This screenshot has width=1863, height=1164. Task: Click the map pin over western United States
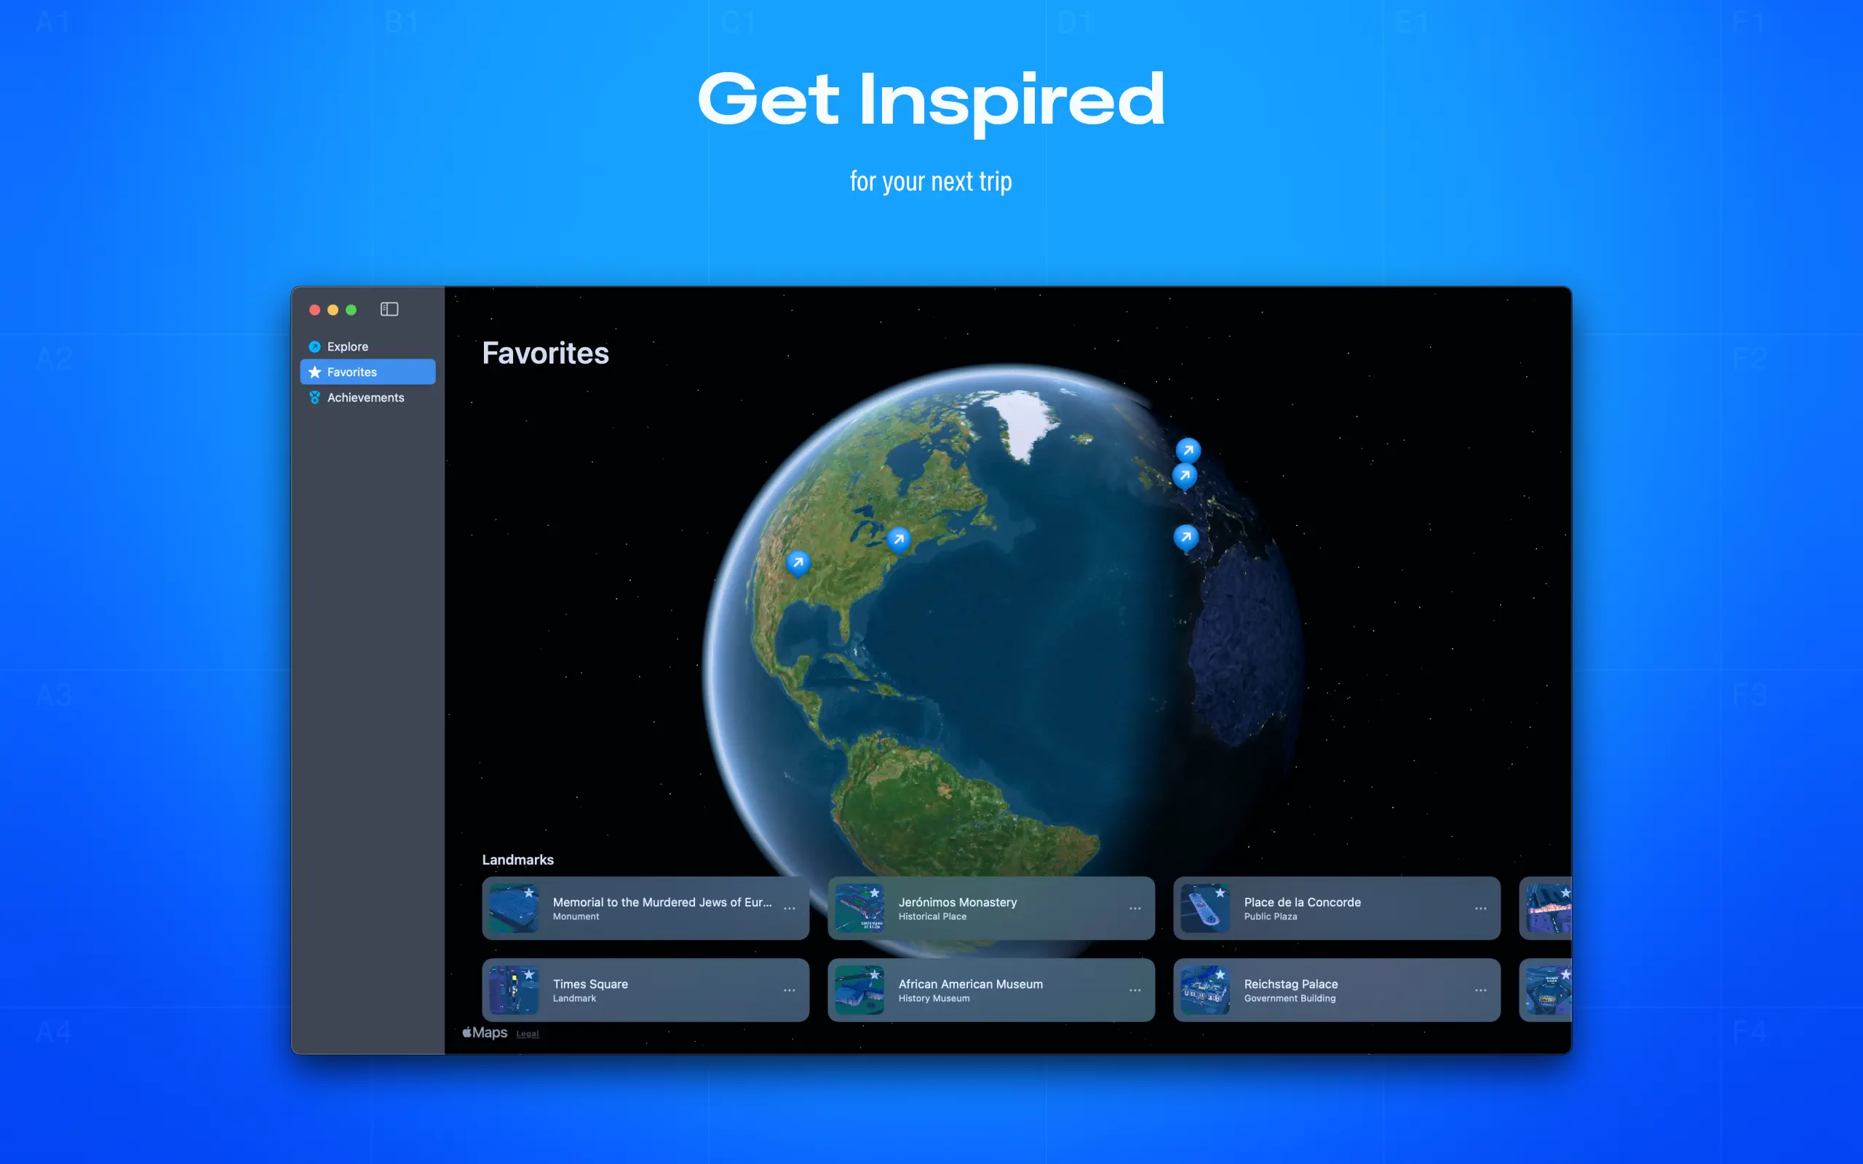pos(798,562)
